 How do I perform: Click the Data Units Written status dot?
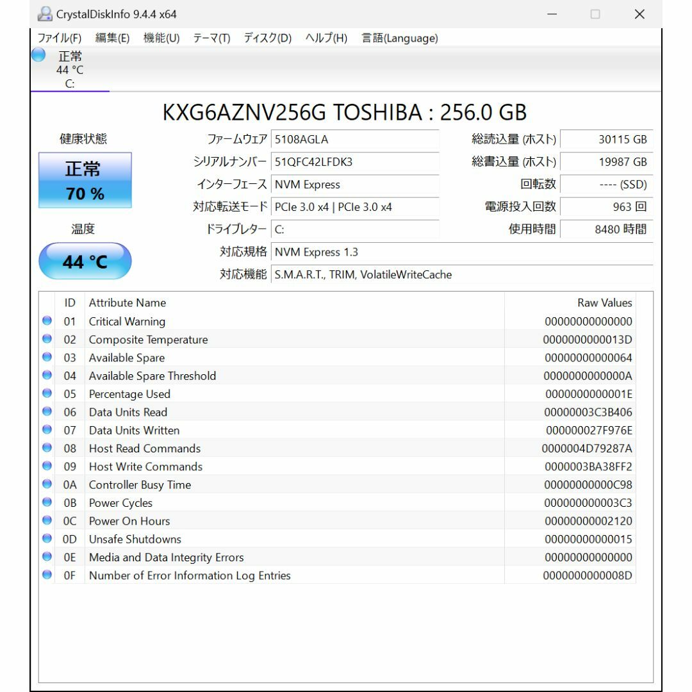pyautogui.click(x=47, y=429)
